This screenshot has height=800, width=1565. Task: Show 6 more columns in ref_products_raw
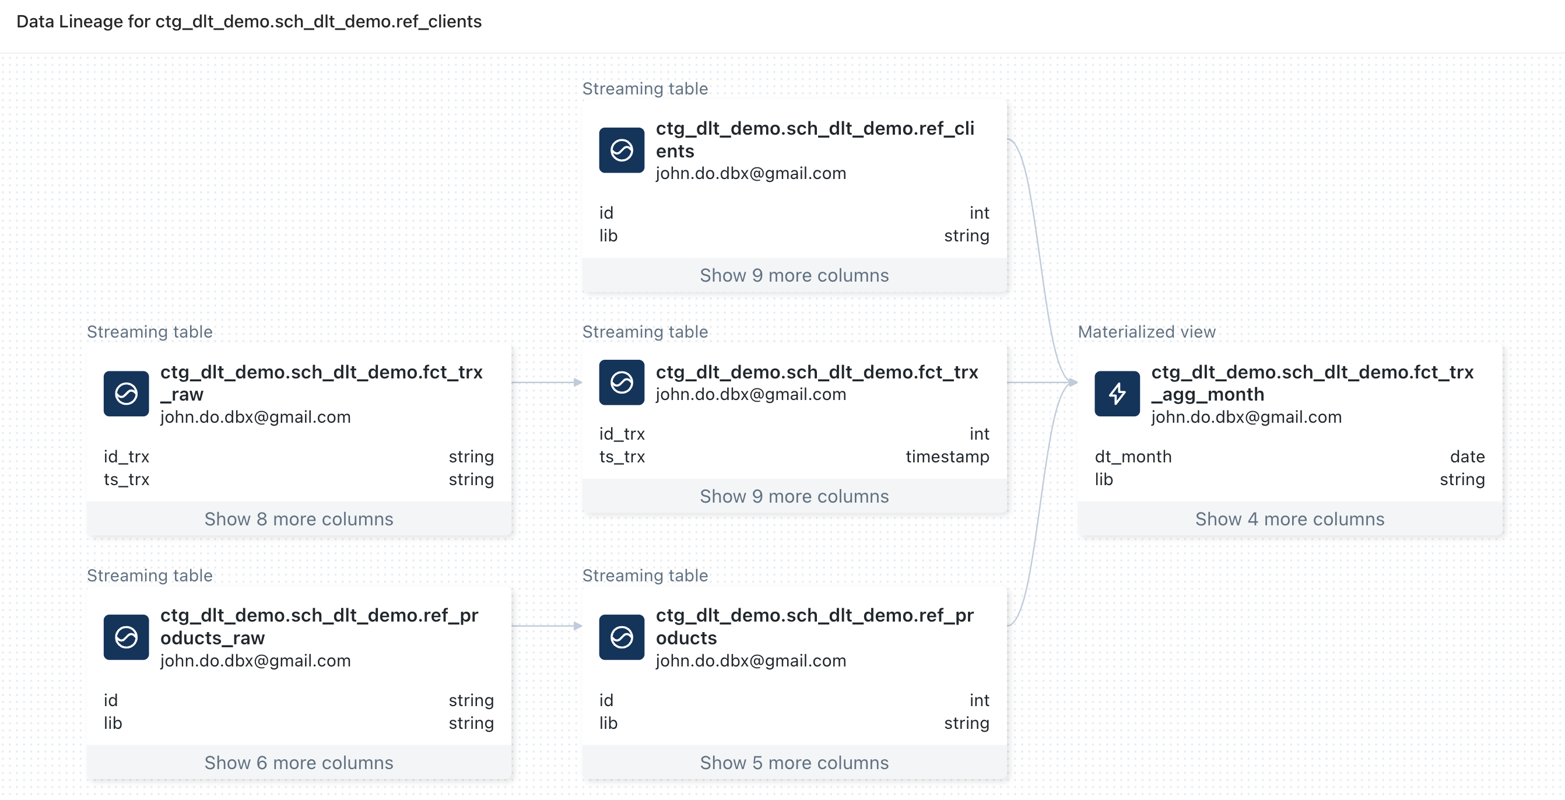tap(299, 762)
